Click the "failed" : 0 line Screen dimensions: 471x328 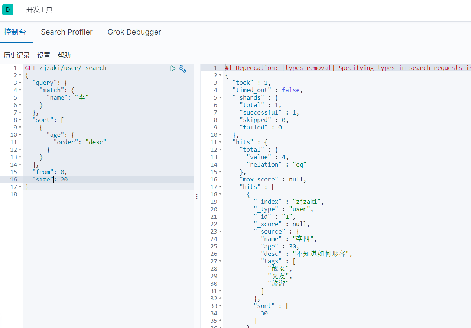click(x=261, y=128)
